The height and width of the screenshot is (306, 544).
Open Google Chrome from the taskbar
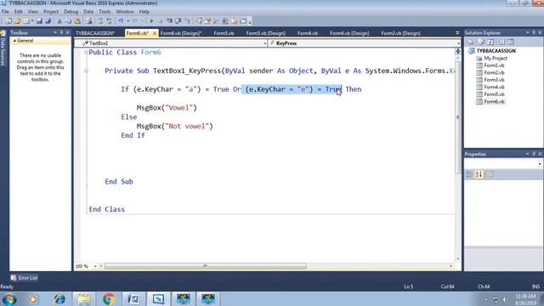109,298
